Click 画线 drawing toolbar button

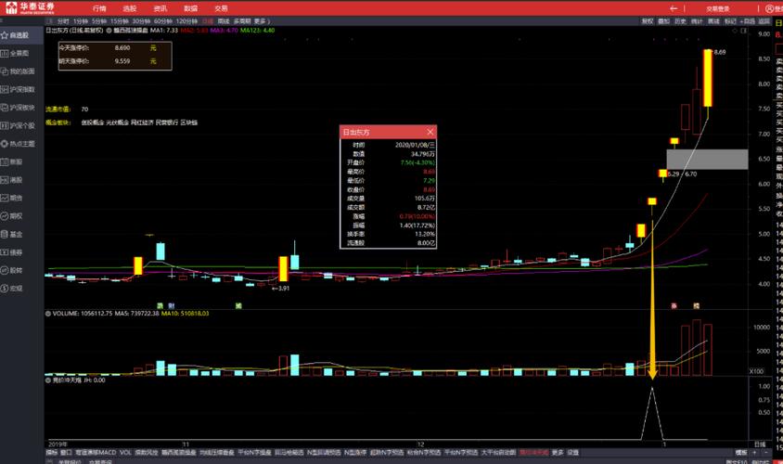tap(713, 21)
